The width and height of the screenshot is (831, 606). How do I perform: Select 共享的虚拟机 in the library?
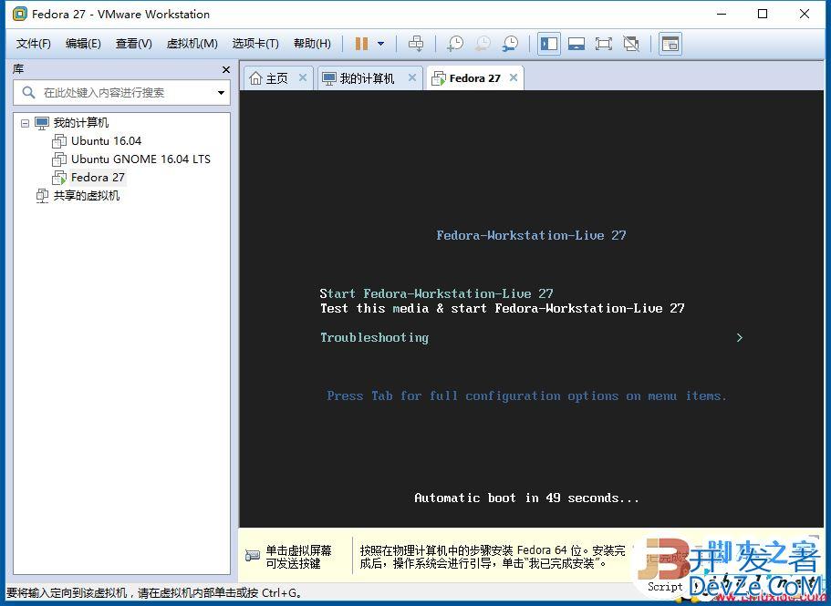[87, 196]
